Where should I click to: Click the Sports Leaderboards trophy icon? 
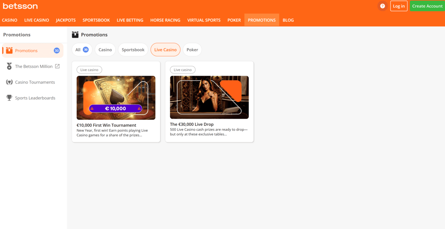[x=9, y=98]
